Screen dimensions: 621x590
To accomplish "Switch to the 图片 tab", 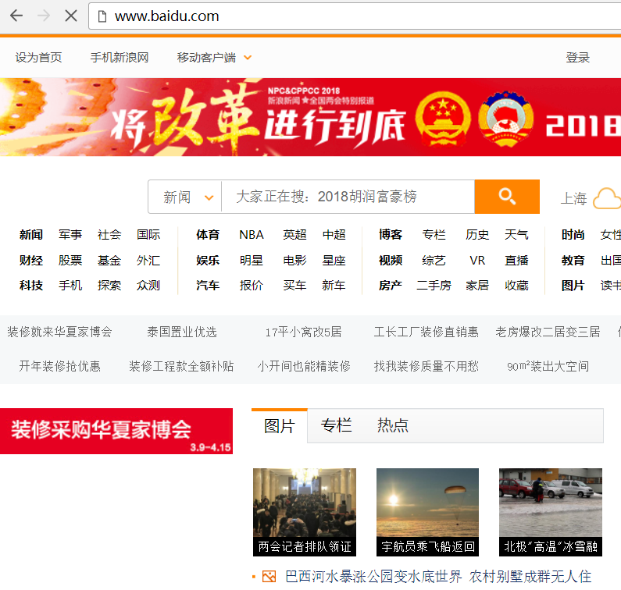I will [x=280, y=426].
